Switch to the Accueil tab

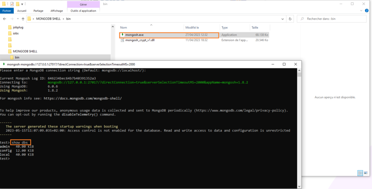[x=22, y=11]
